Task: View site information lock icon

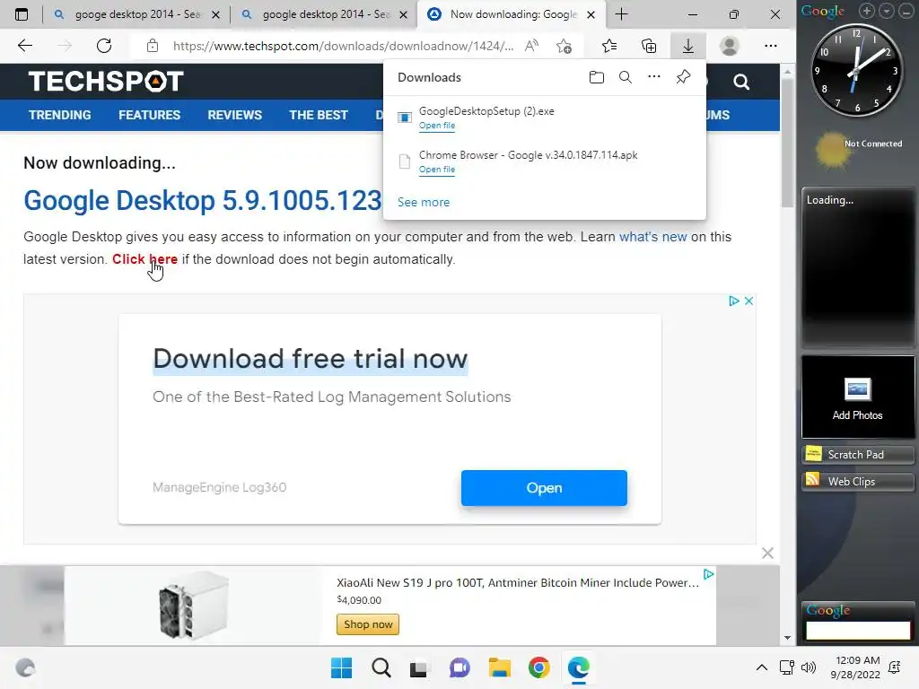Action: [153, 46]
